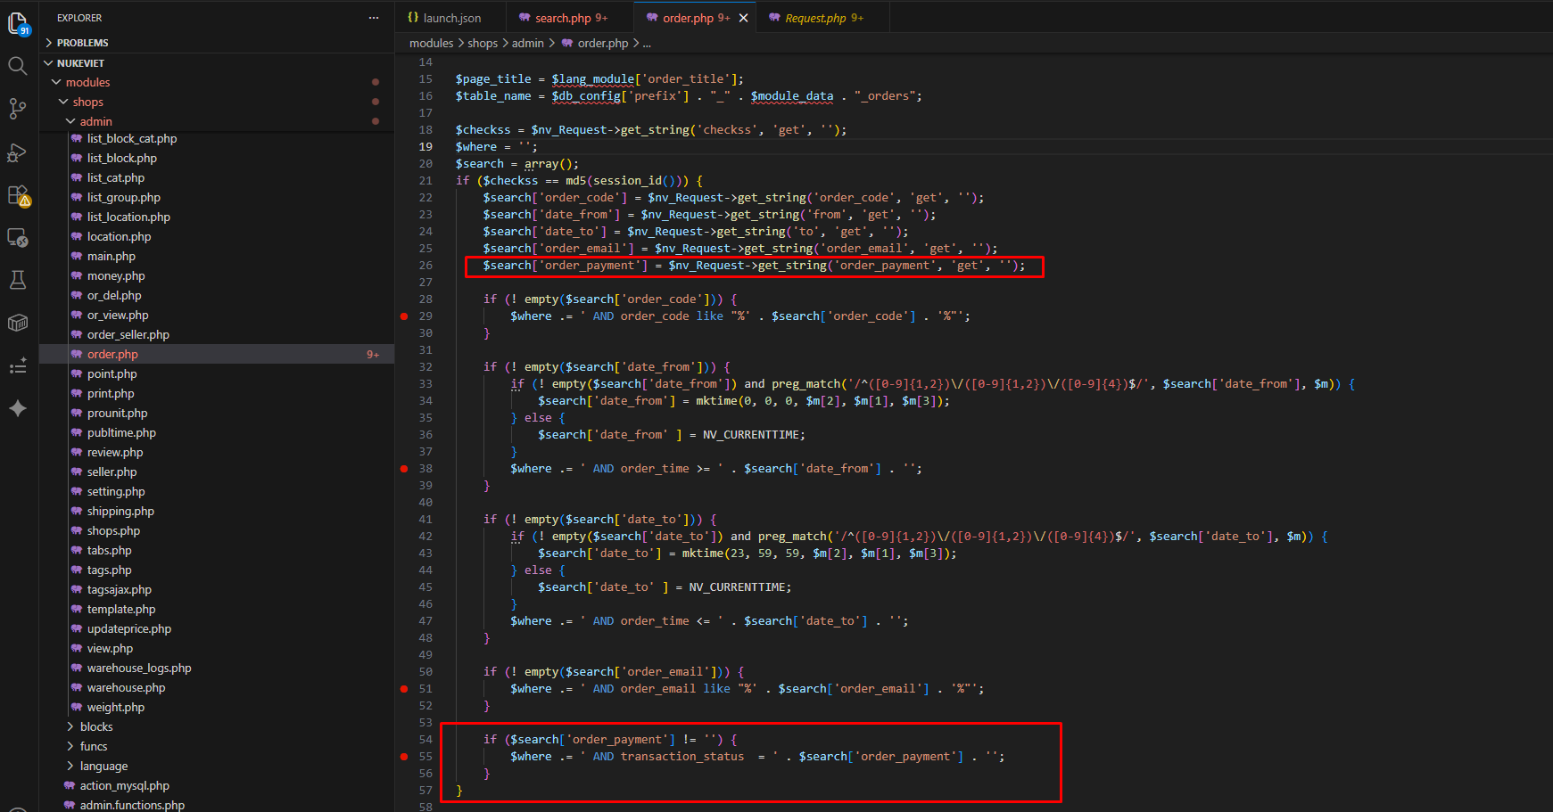Open review.php file

(x=115, y=453)
